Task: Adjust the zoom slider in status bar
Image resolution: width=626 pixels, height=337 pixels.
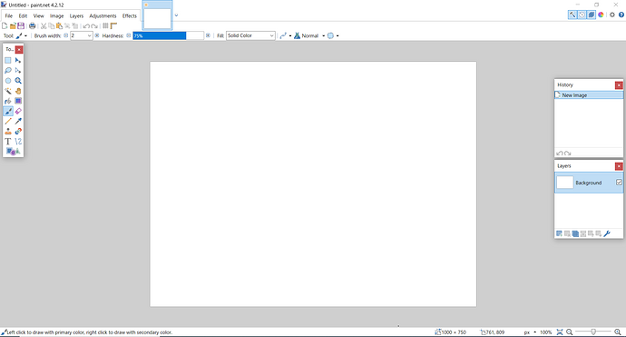Action: pos(593,332)
